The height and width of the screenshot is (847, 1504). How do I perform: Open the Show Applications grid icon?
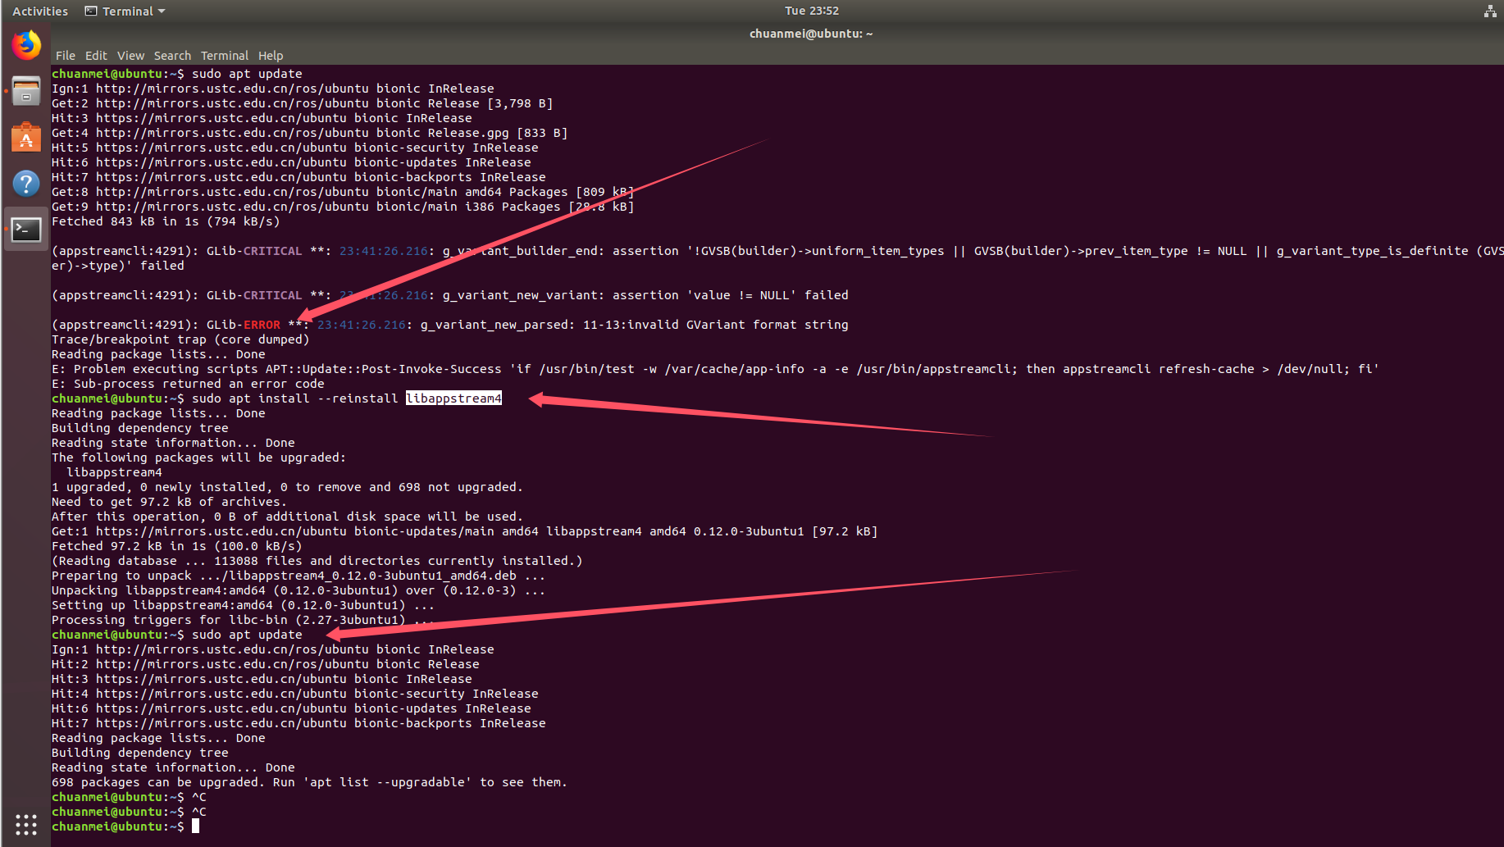click(25, 825)
